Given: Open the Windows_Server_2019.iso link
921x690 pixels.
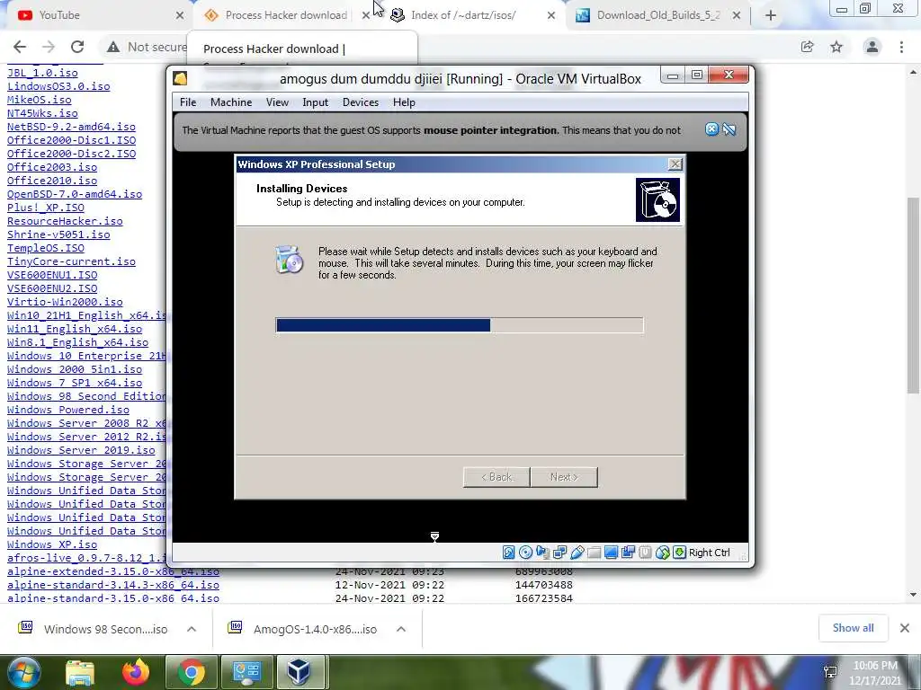Looking at the screenshot, I should 81,450.
